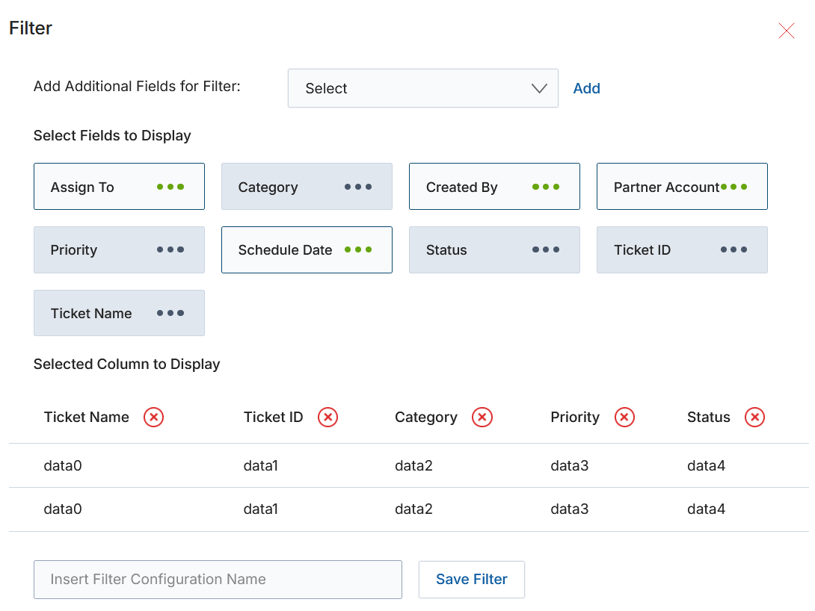Click green three-dots icon on Schedule Date
The height and width of the screenshot is (611, 815).
(x=358, y=249)
